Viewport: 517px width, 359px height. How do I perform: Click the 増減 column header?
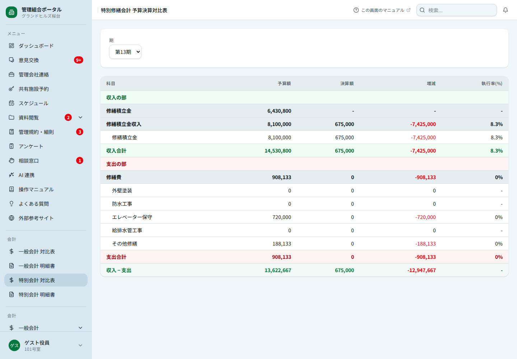point(431,83)
